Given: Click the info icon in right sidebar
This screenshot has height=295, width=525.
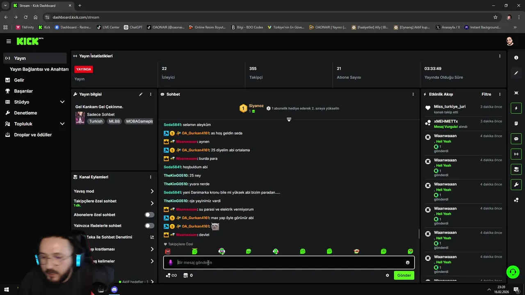Looking at the screenshot, I should click(x=516, y=58).
